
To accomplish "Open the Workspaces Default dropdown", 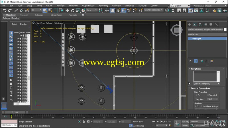I will point(215,6).
